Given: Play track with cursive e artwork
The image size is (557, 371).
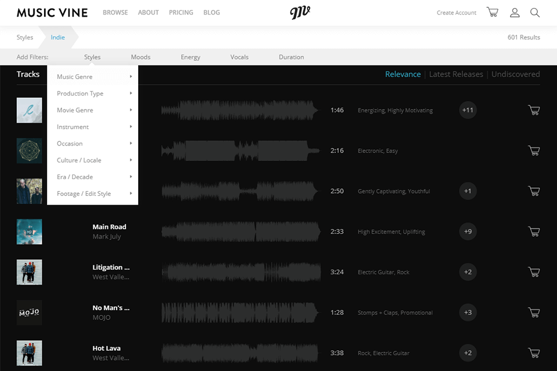Looking at the screenshot, I should [29, 110].
